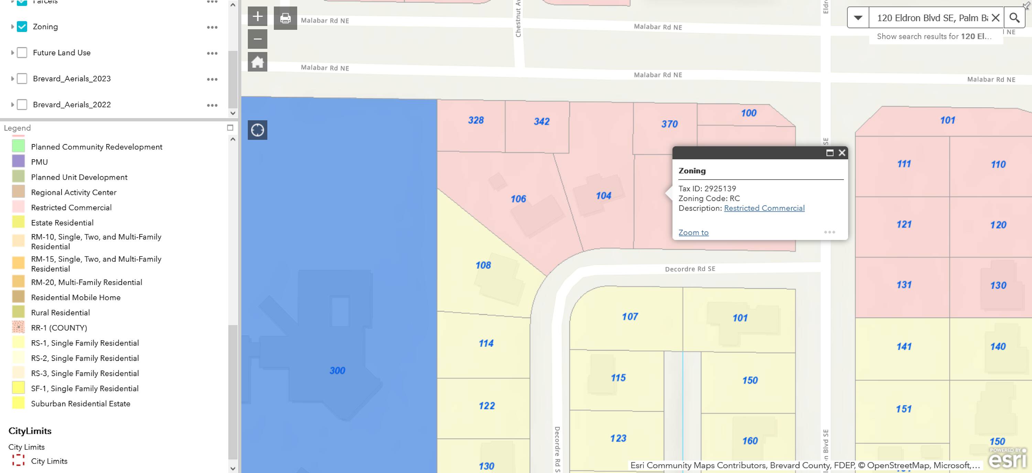Click Zoom to in popup
This screenshot has width=1032, height=473.
click(x=693, y=232)
